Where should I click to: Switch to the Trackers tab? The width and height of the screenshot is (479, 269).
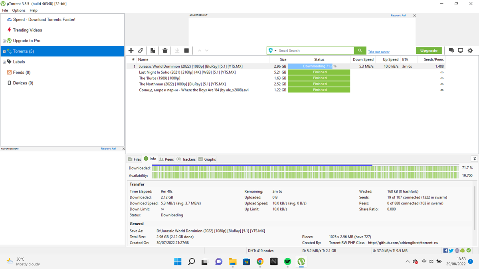pos(186,159)
